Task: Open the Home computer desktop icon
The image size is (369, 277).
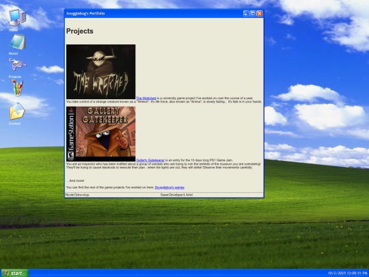Action: click(x=17, y=17)
